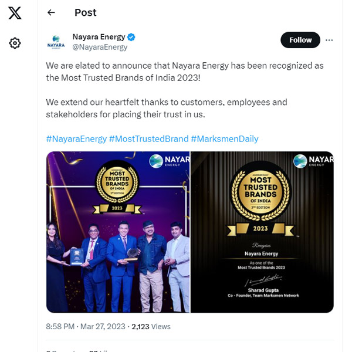This screenshot has width=352, height=352.
Task: Click the @NayaraEnergy handle
Action: coord(100,47)
